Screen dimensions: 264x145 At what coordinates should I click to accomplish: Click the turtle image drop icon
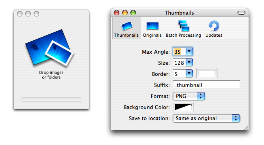(x=50, y=48)
